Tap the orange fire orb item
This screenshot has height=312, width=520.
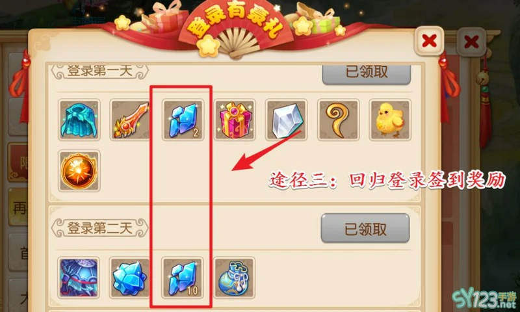[79, 171]
